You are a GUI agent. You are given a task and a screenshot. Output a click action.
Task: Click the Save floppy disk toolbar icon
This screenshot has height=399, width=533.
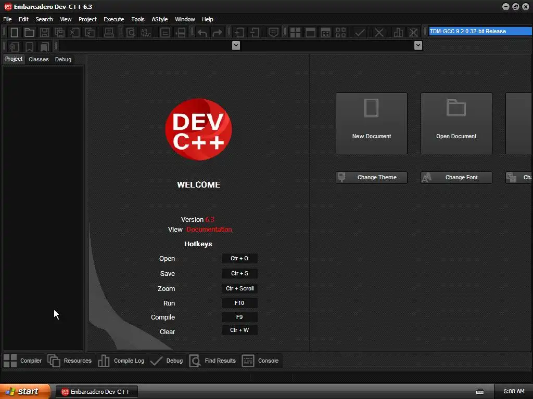click(x=44, y=33)
